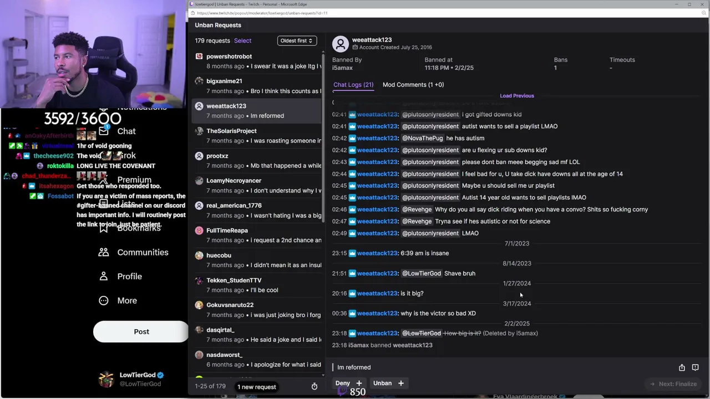
Task: Click the Fossabot username in stream chat overlay
Action: pos(60,196)
